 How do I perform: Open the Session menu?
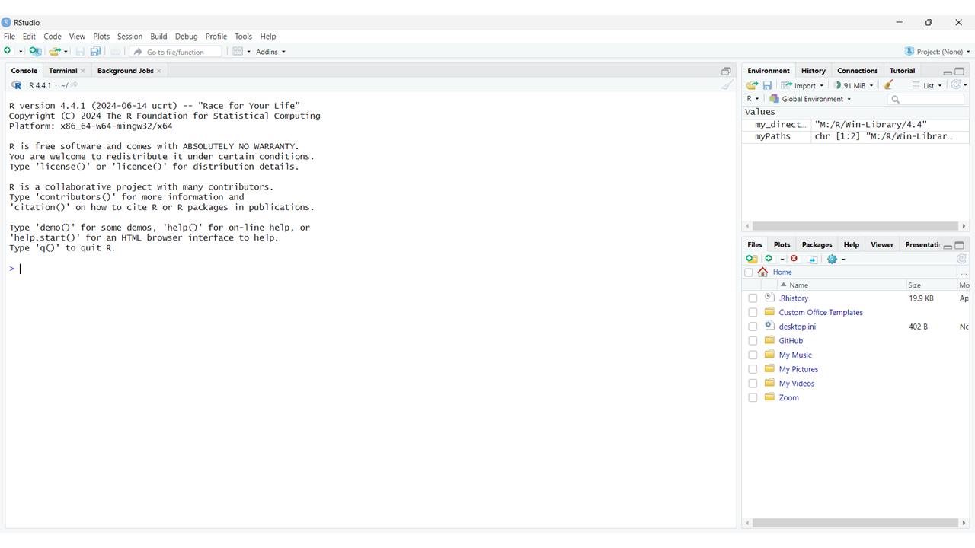tap(129, 37)
